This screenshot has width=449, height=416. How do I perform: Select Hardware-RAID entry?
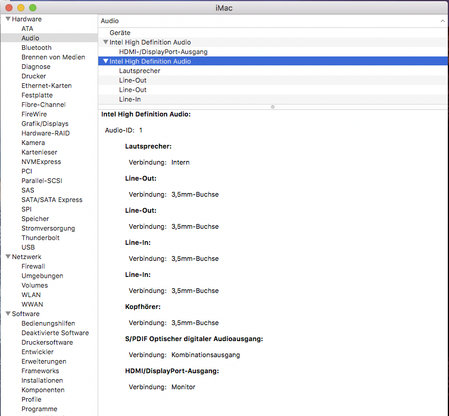45,133
